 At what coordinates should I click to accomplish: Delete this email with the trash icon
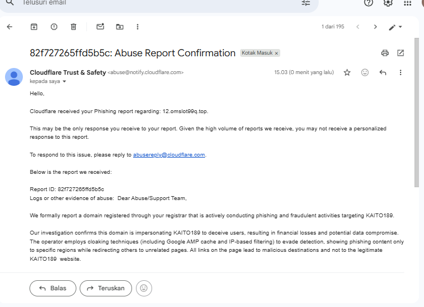point(74,27)
